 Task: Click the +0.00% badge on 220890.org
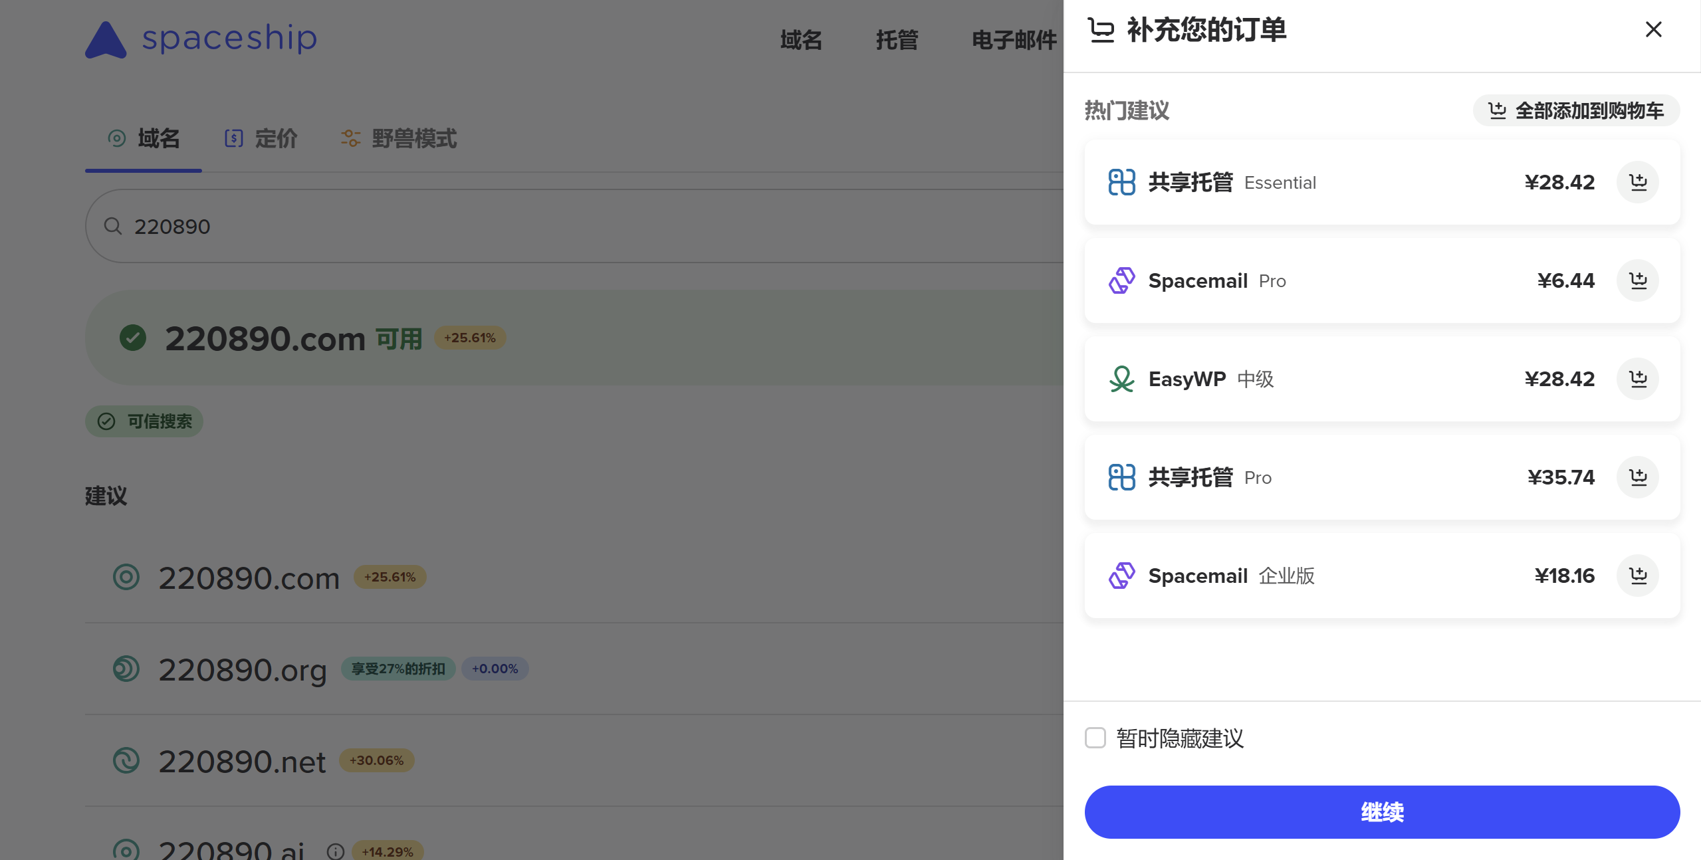pos(495,669)
